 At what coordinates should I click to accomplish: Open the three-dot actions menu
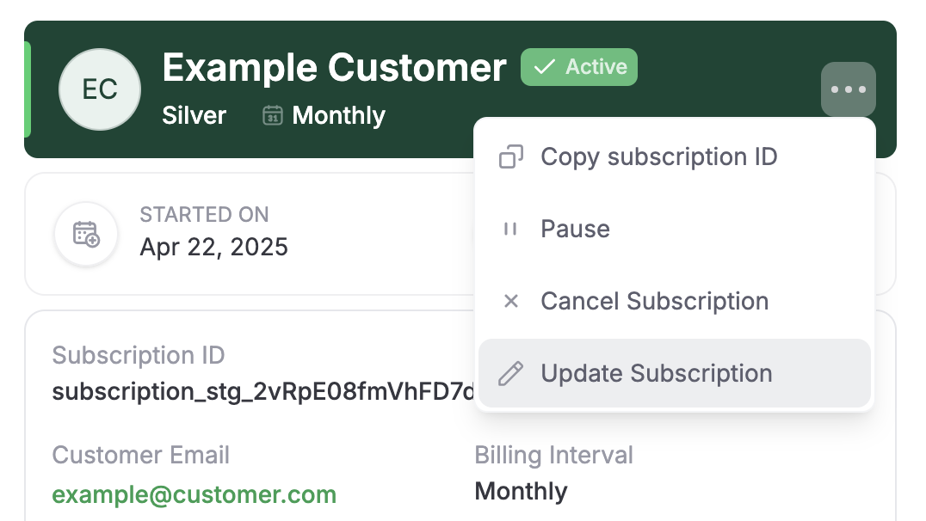[848, 89]
